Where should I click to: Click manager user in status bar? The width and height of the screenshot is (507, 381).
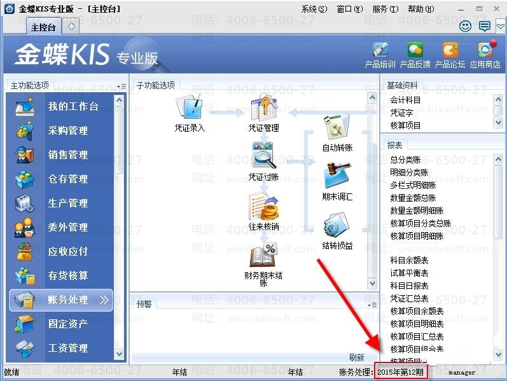coord(462,373)
